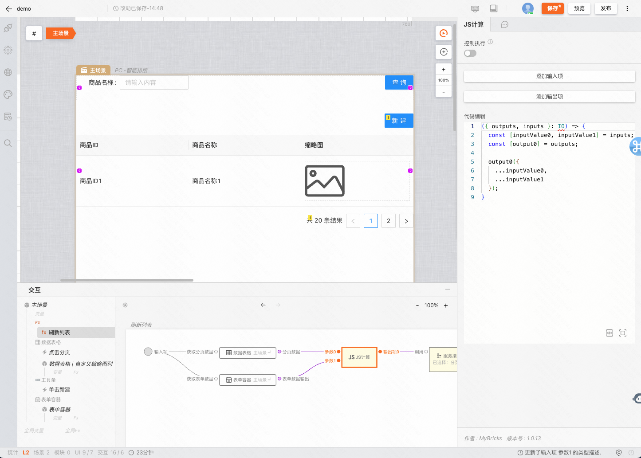This screenshot has width=641, height=458.
Task: Select the 点击分页 tree item
Action: 56,352
